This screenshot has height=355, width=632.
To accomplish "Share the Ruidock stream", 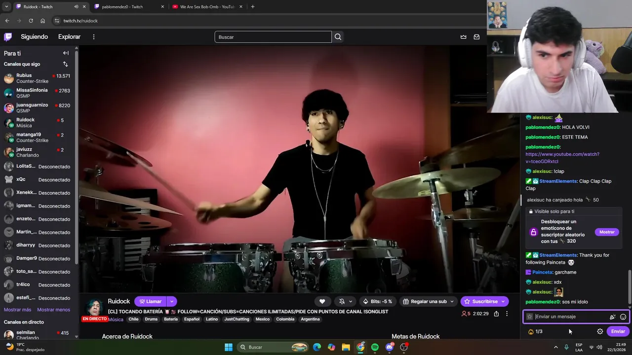I will [x=496, y=314].
